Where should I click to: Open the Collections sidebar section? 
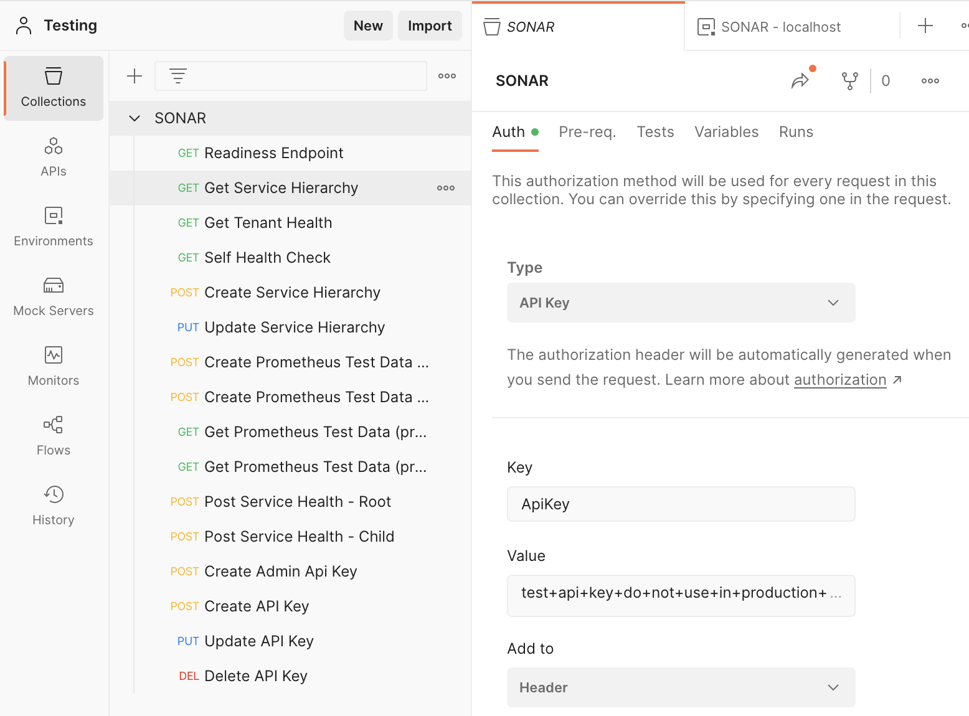[54, 88]
